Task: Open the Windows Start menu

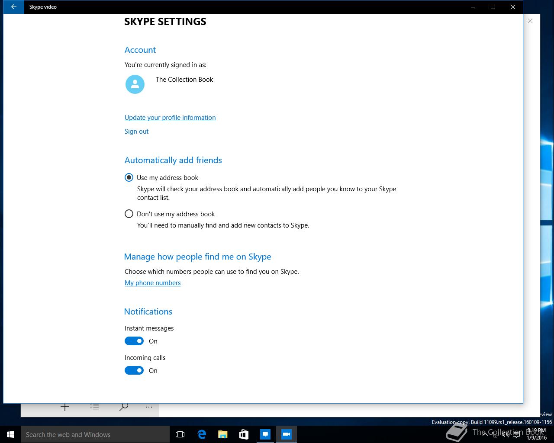Action: [x=10, y=434]
